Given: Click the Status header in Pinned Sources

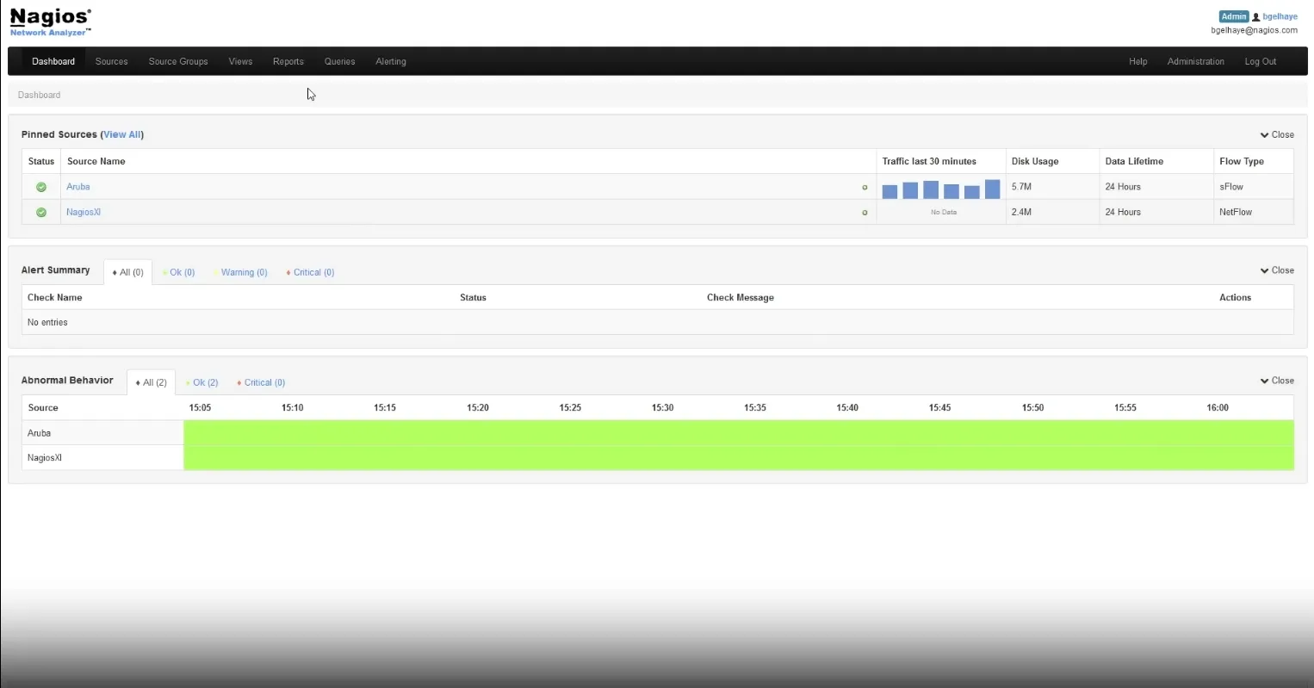Looking at the screenshot, I should [41, 161].
